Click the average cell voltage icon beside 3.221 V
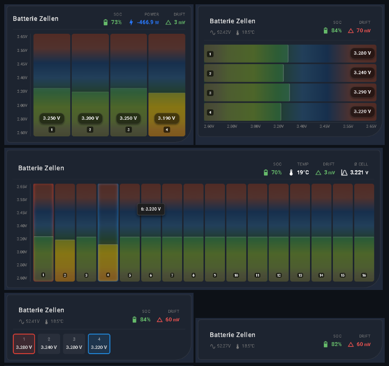The image size is (389, 366). click(344, 173)
